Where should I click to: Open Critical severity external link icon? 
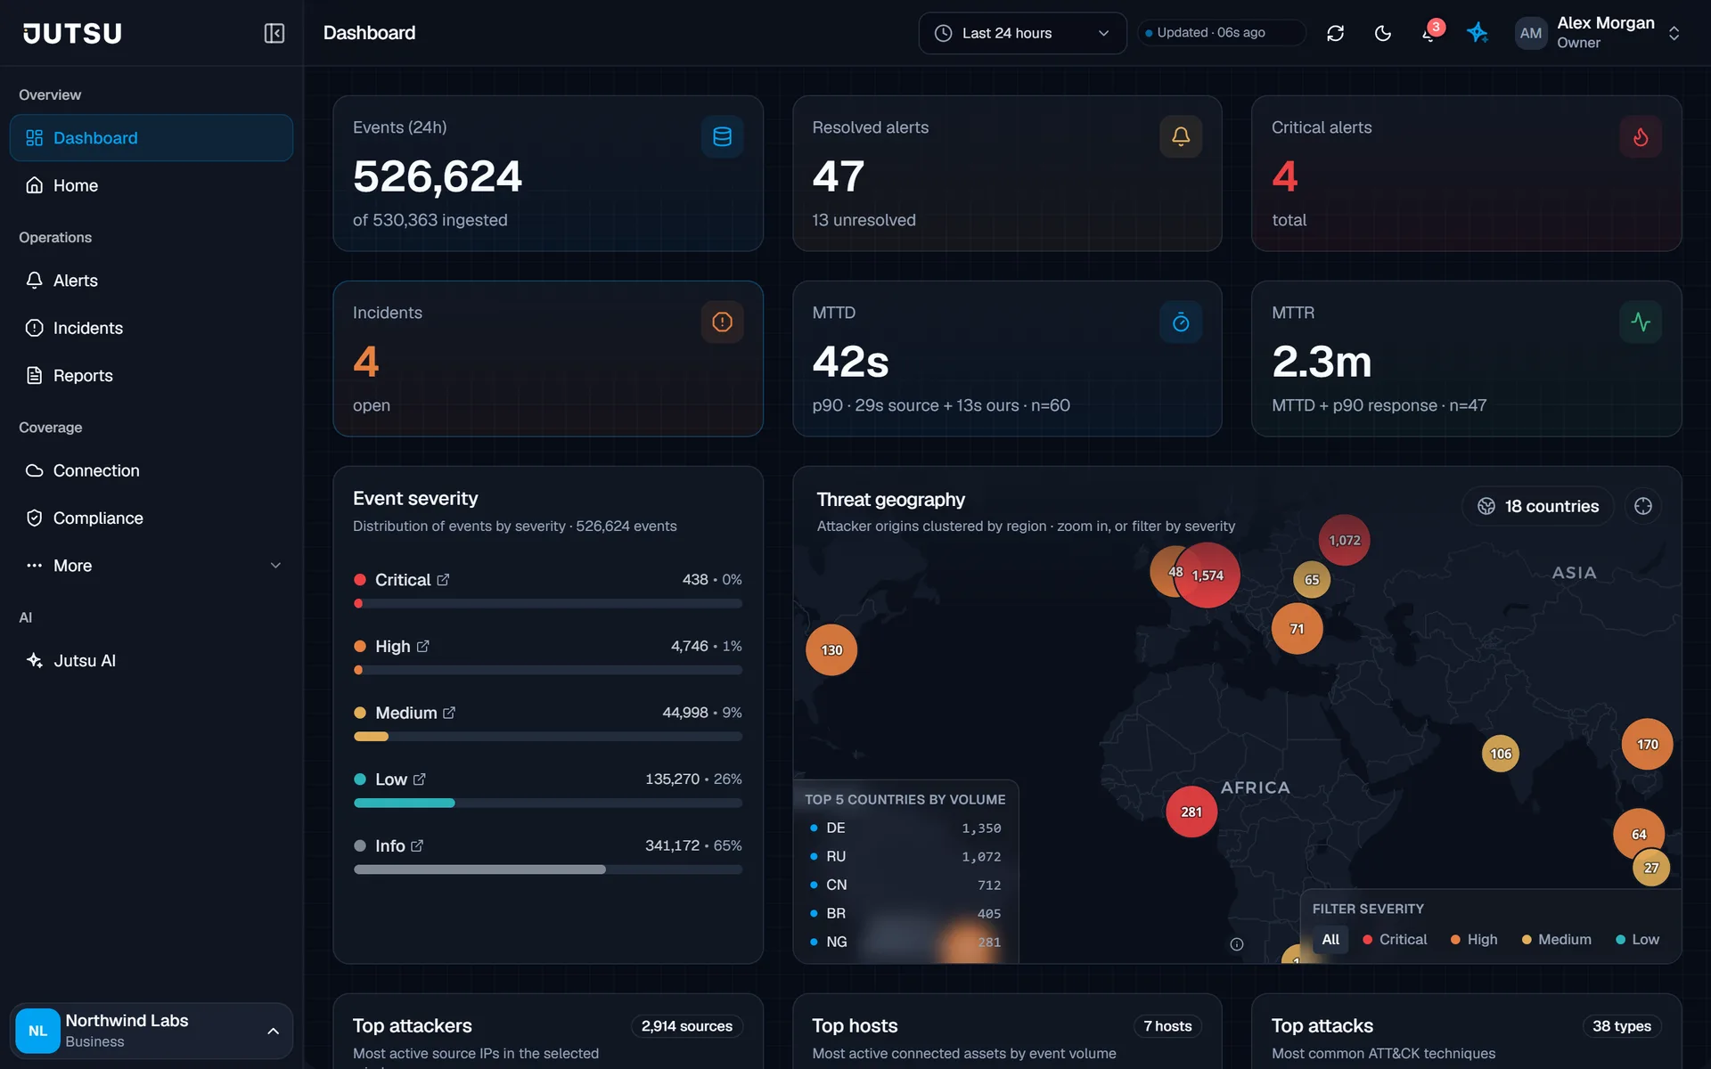(443, 580)
